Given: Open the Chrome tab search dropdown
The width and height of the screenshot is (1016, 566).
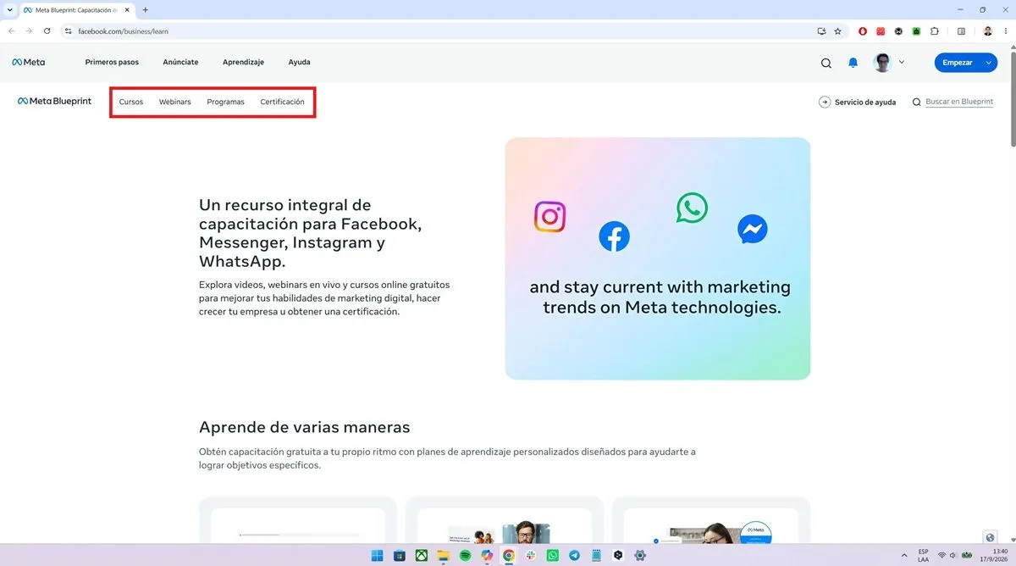Looking at the screenshot, I should tap(8, 9).
